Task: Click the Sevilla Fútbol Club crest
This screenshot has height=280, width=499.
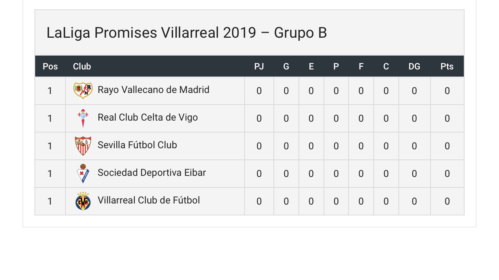Action: coord(83,146)
